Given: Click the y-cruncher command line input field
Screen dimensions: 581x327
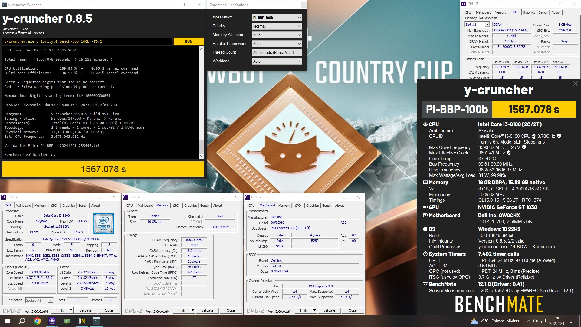Looking at the screenshot, I should [x=88, y=41].
